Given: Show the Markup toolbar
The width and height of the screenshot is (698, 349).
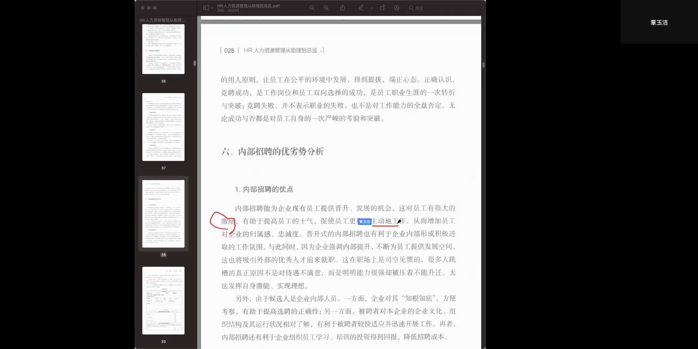Looking at the screenshot, I should 397,8.
